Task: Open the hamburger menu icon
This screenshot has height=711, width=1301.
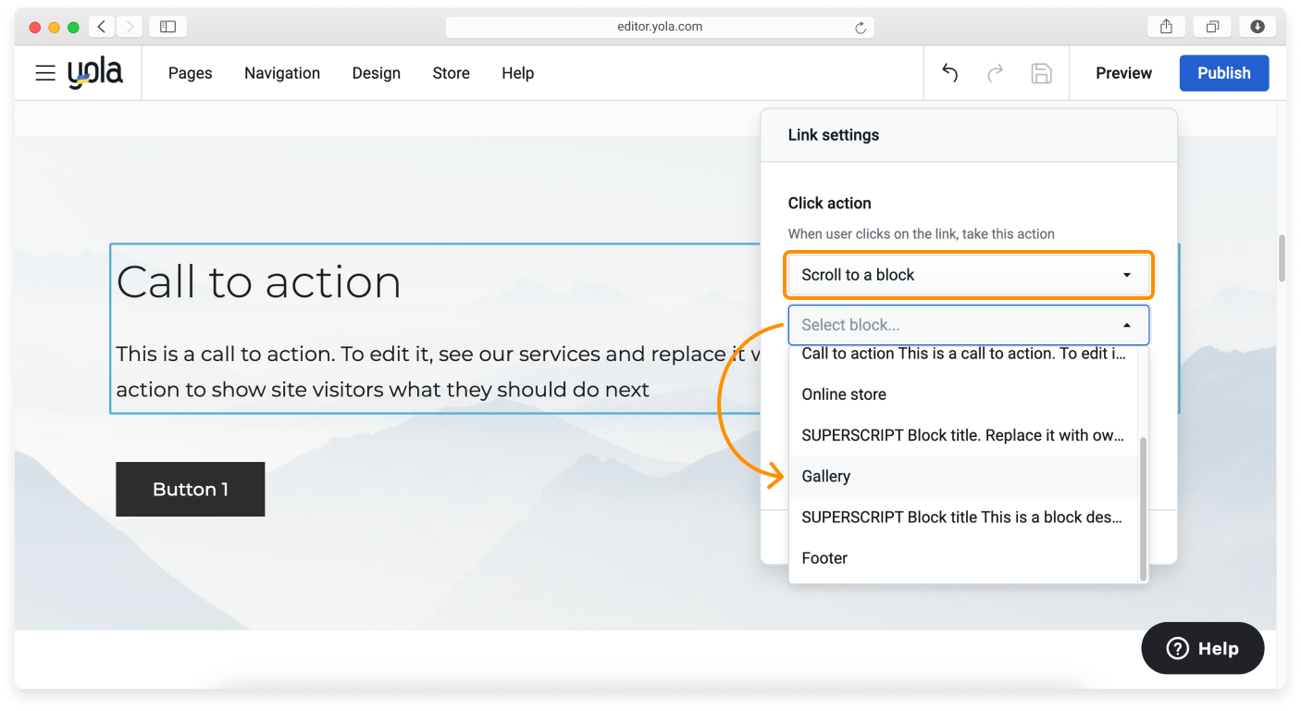Action: tap(45, 73)
